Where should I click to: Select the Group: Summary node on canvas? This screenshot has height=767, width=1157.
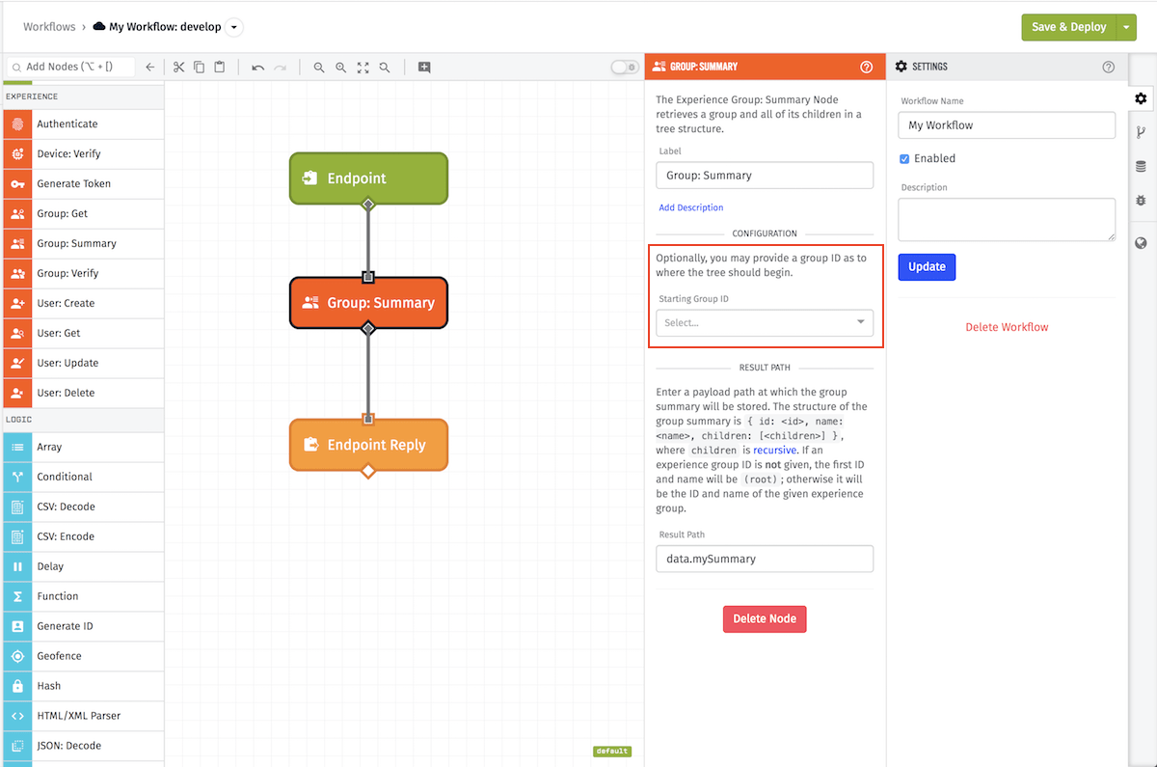[x=368, y=303]
